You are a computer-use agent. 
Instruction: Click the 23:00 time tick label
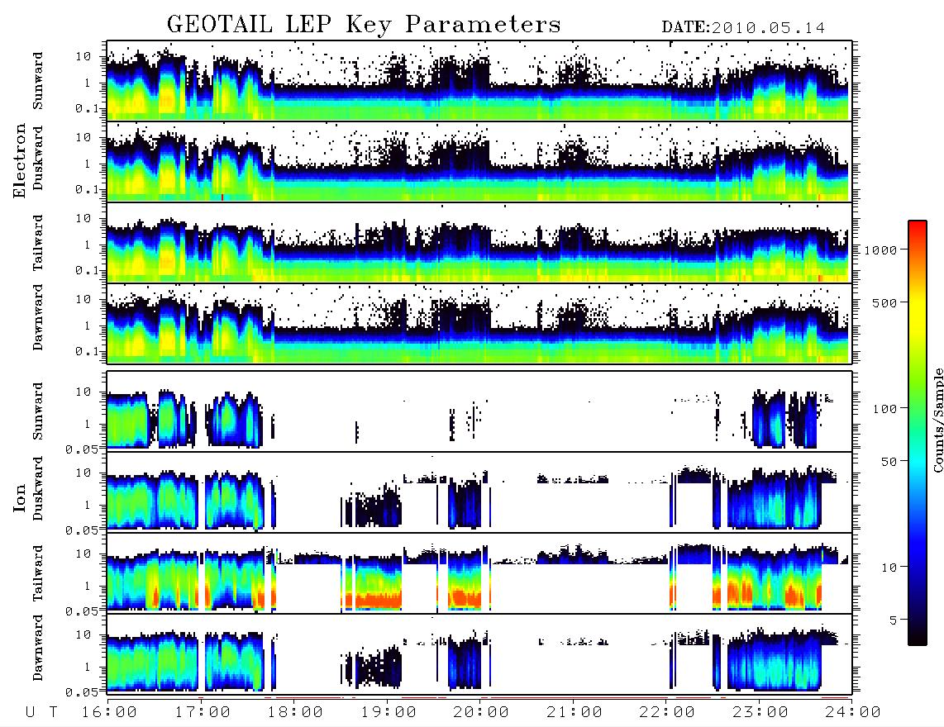coord(760,713)
